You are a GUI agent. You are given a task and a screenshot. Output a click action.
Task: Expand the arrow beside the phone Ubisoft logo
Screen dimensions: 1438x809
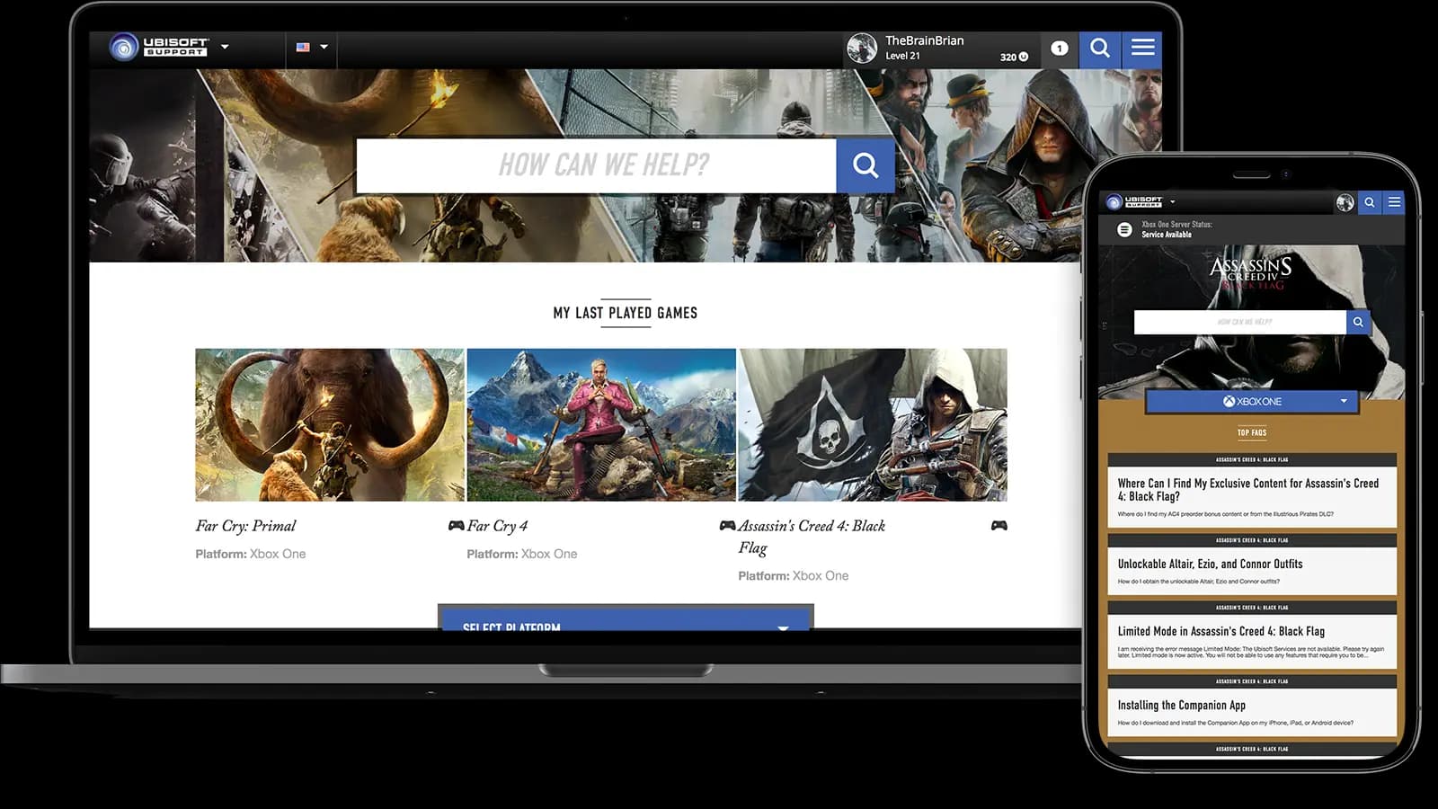tap(1173, 202)
